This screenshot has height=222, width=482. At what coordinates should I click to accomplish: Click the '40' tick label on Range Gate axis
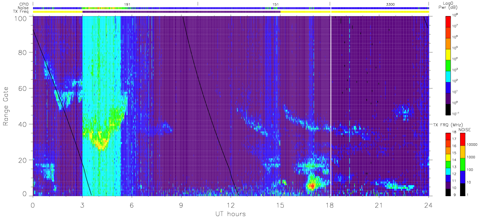(23, 124)
